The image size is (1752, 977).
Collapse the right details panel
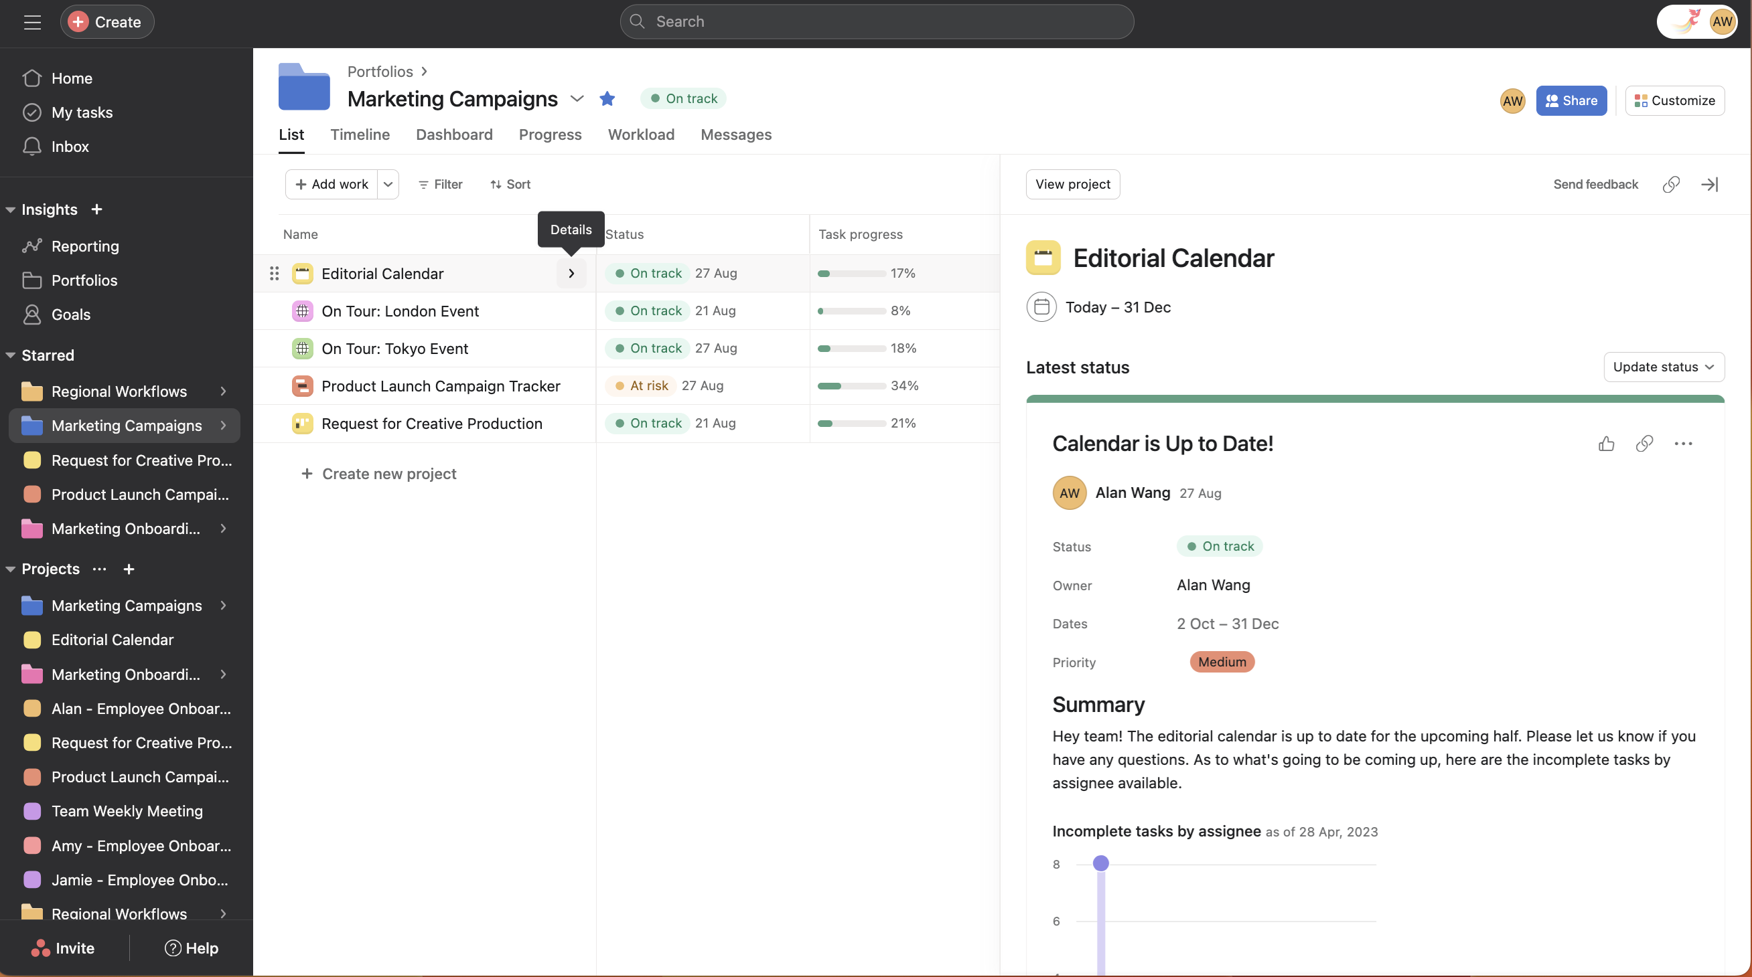tap(1710, 184)
